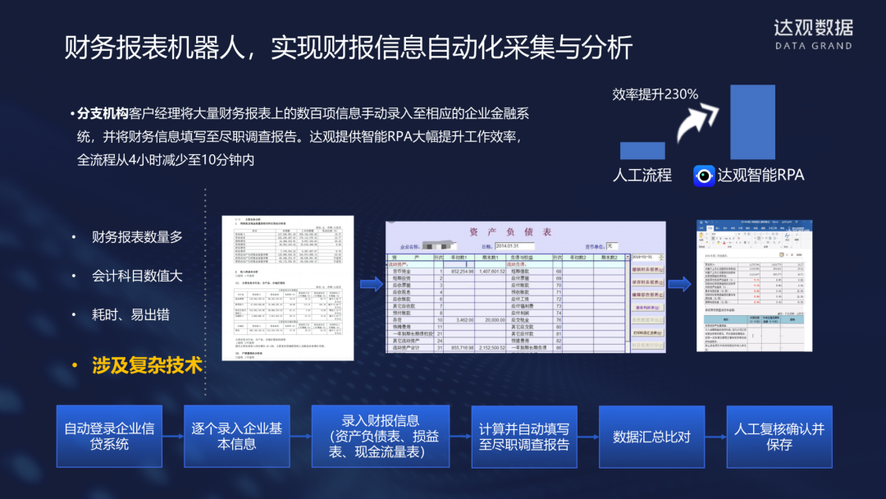Click the 年初数1 column header
This screenshot has height=499, width=886.
pos(459,258)
